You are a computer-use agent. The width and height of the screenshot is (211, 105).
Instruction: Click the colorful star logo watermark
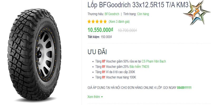point(196,13)
